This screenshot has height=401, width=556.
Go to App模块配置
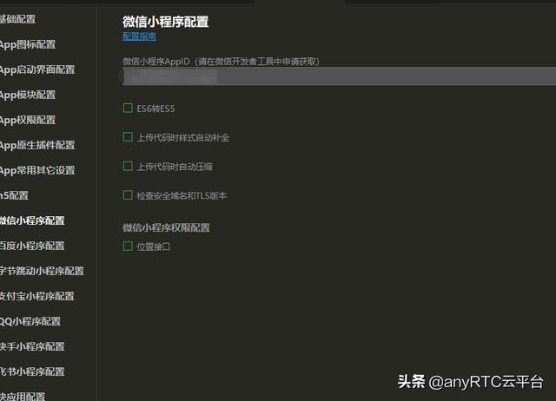28,95
